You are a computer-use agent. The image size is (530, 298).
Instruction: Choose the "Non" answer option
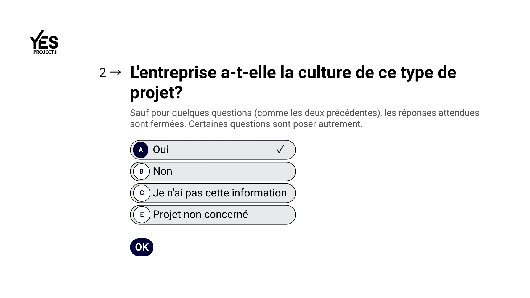tap(163, 171)
